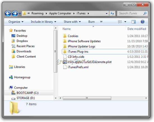Click the Dropbox folder icon
The height and width of the screenshot is (122, 154).
click(x=13, y=41)
